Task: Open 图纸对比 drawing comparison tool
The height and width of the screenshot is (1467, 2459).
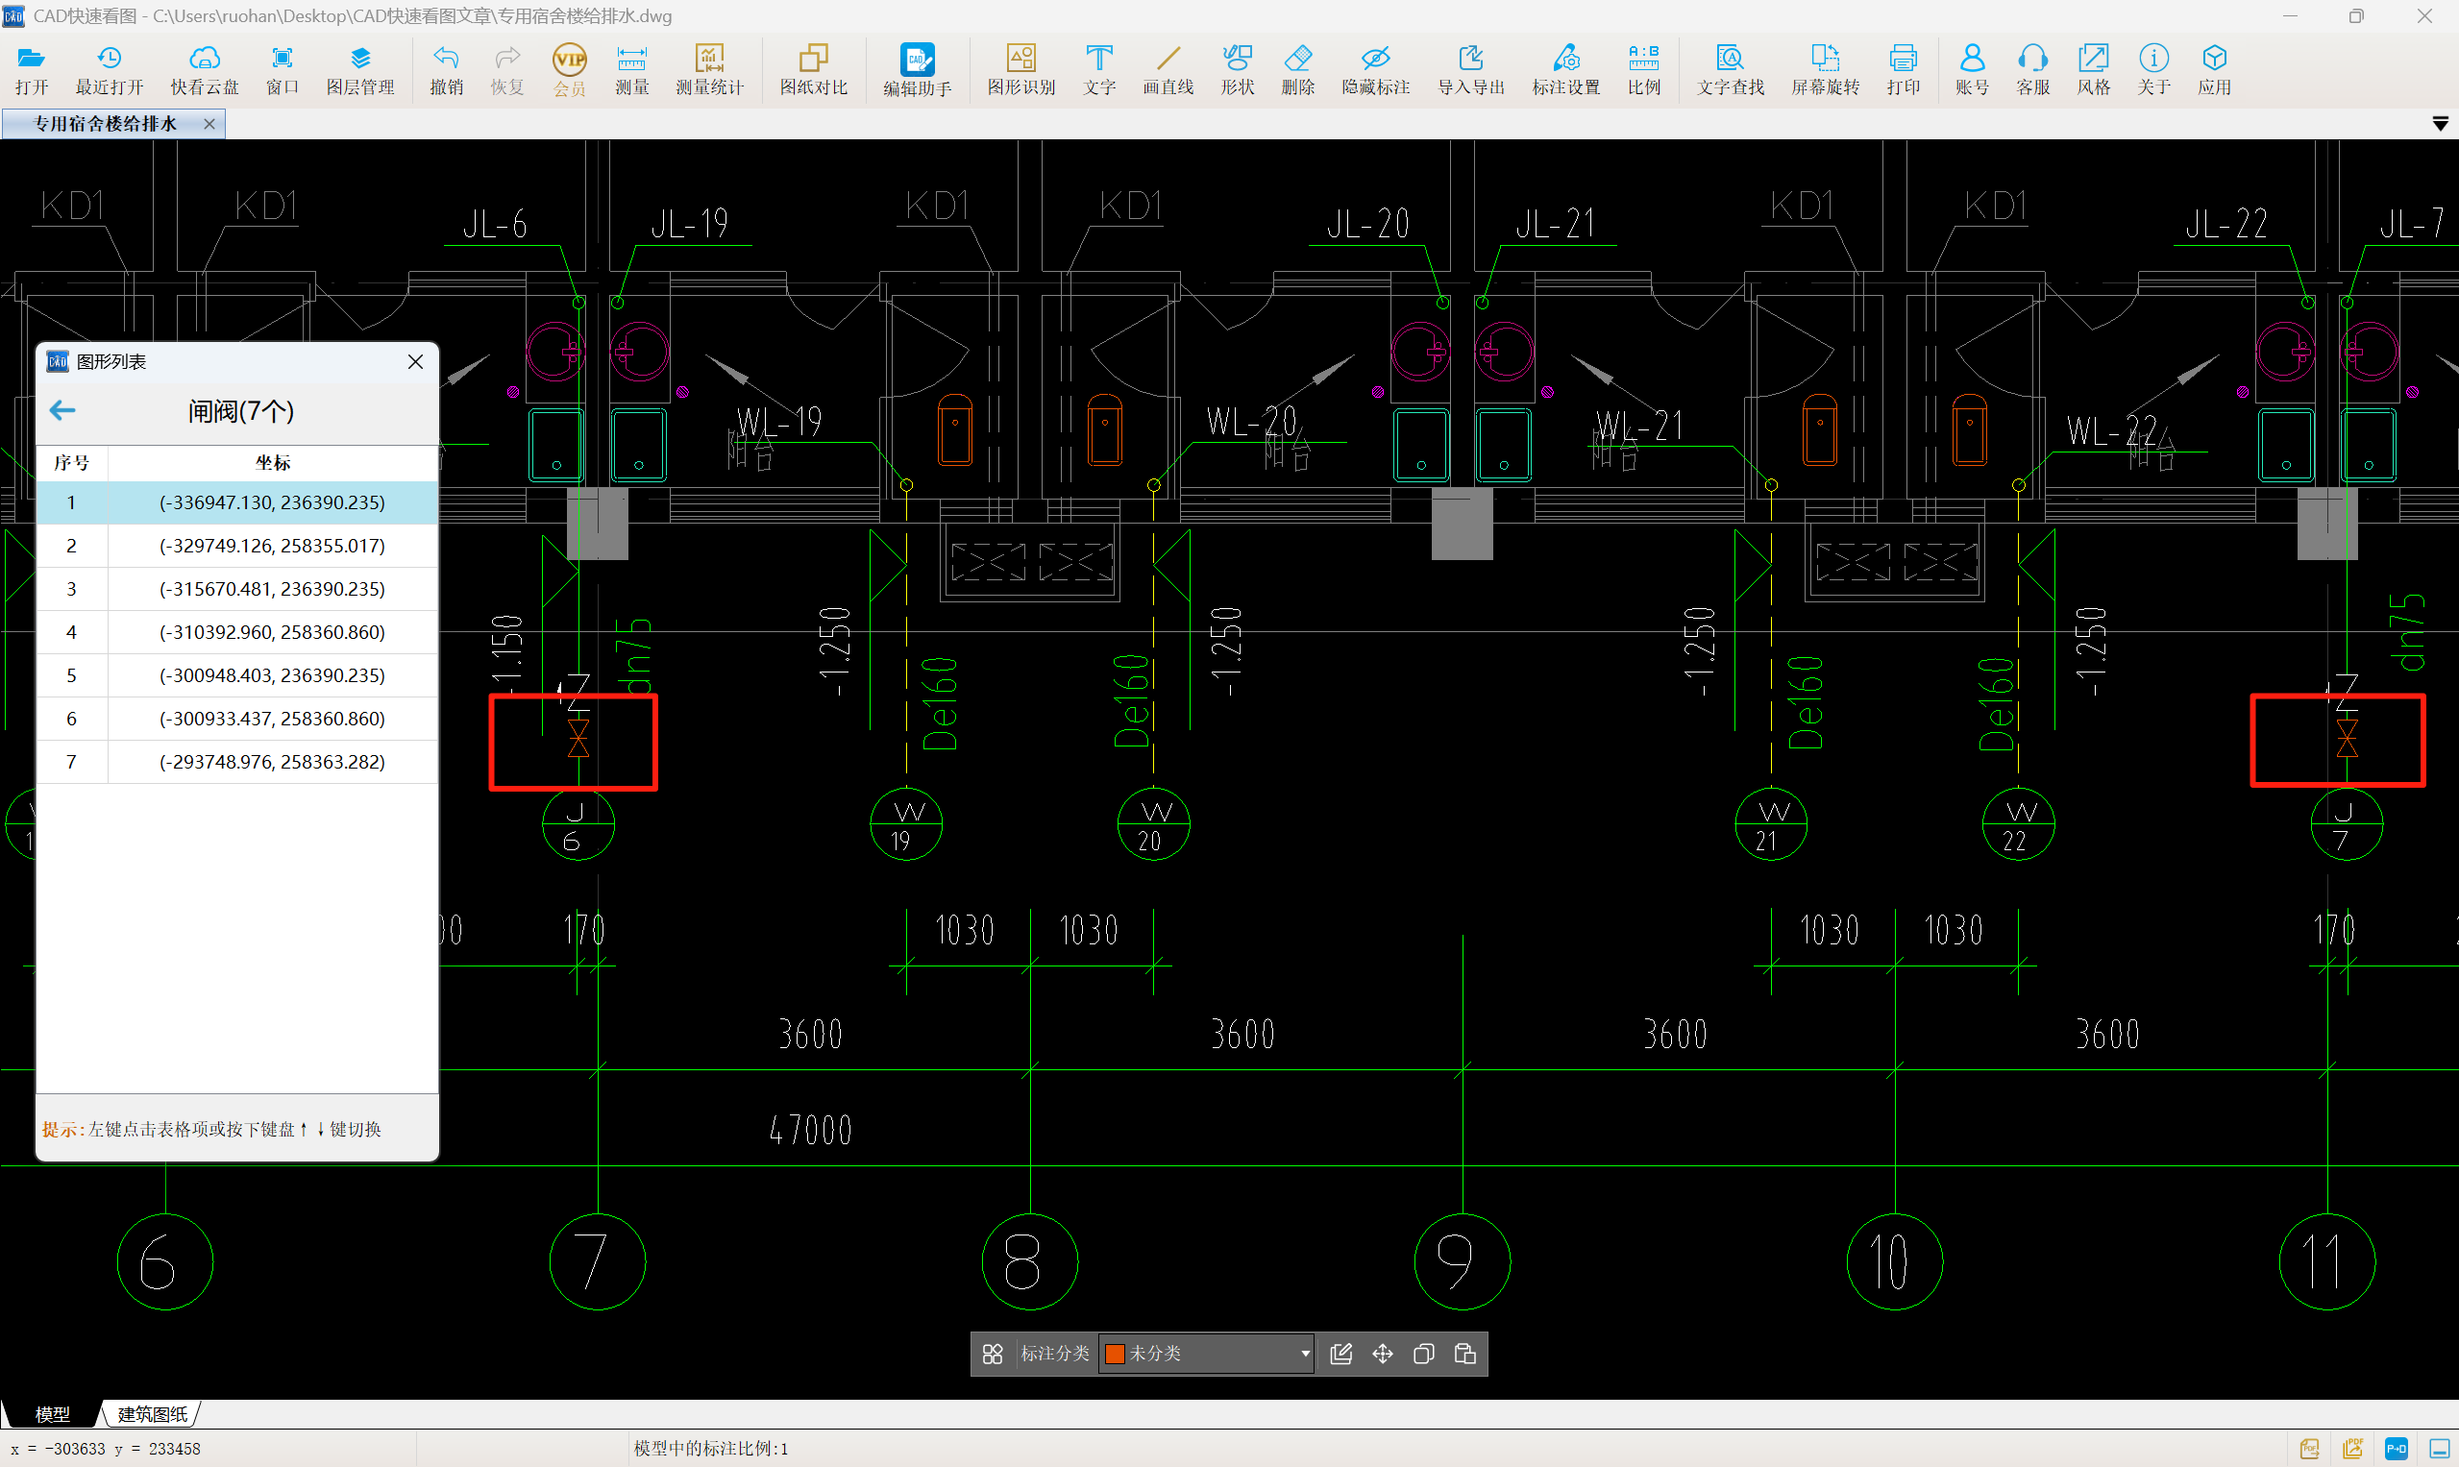Action: [813, 69]
